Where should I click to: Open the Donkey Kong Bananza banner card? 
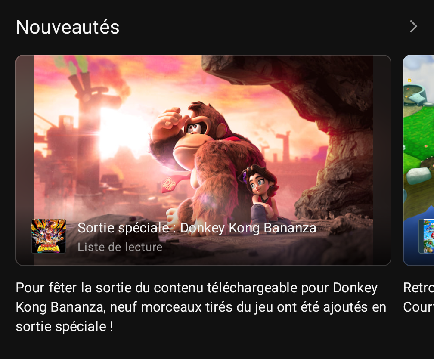(x=203, y=160)
